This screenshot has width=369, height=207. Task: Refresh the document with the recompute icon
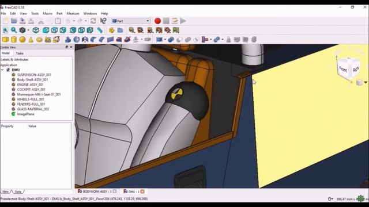point(93,21)
